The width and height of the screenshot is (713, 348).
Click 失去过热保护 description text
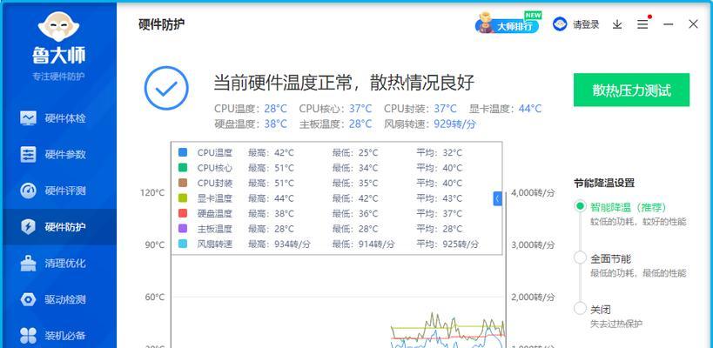point(616,325)
